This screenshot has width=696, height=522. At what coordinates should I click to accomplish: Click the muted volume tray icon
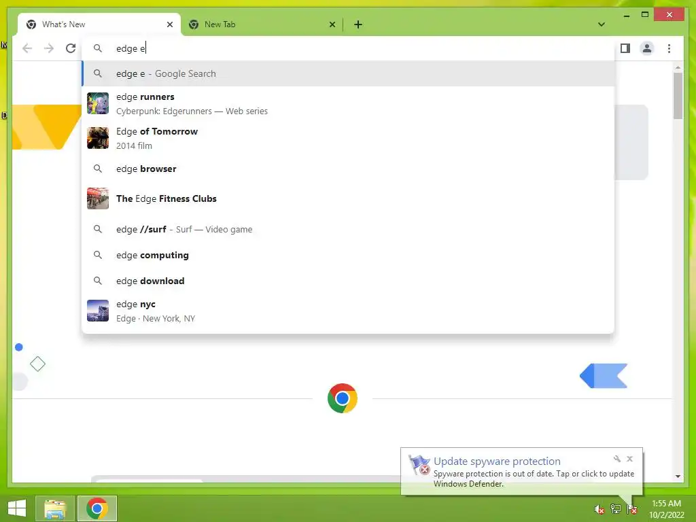point(599,509)
